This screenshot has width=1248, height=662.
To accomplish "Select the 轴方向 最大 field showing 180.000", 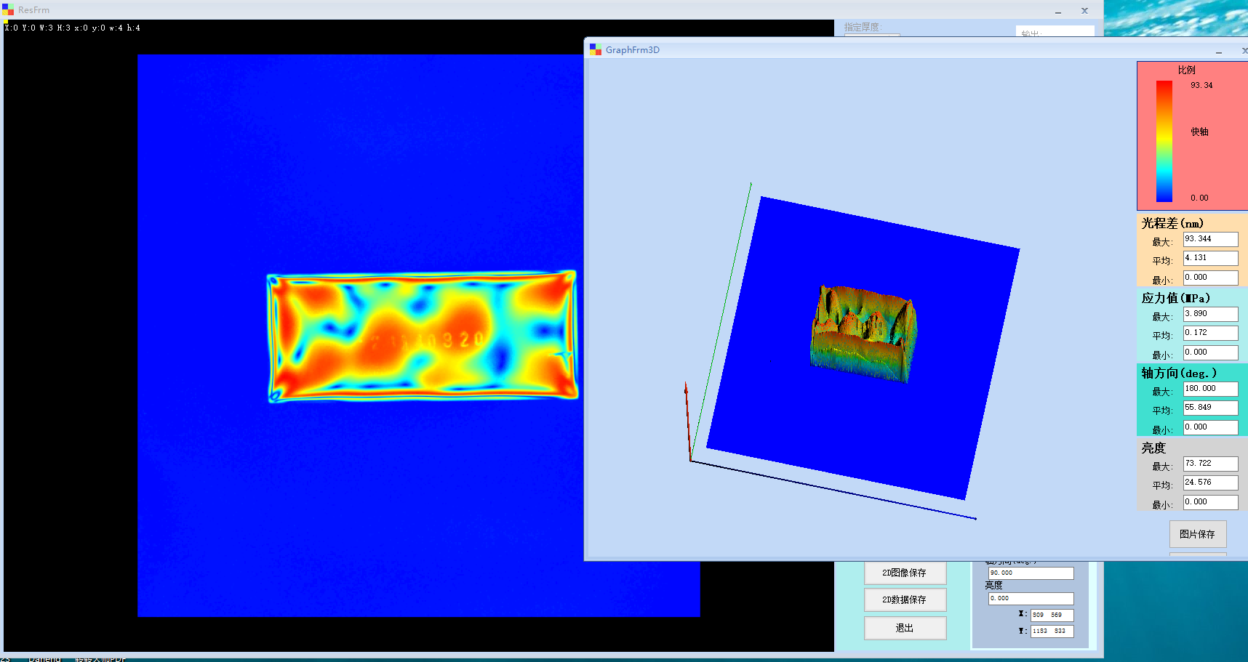I will pos(1210,389).
